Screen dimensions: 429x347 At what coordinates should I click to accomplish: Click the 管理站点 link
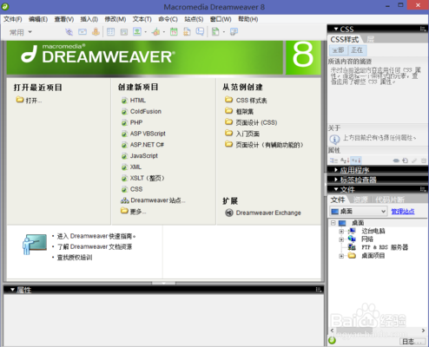(x=403, y=212)
